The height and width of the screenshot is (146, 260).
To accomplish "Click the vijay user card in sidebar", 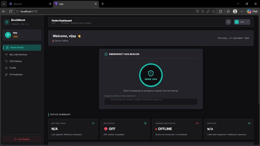I will pyautogui.click(x=22, y=35).
